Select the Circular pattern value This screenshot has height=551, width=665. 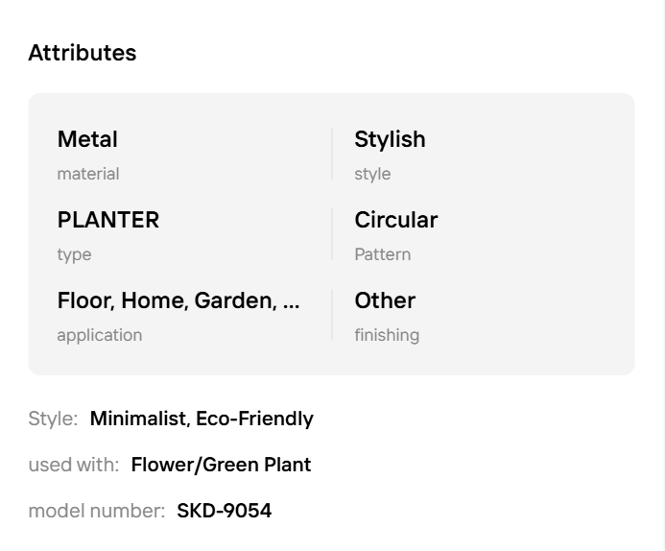pos(395,220)
